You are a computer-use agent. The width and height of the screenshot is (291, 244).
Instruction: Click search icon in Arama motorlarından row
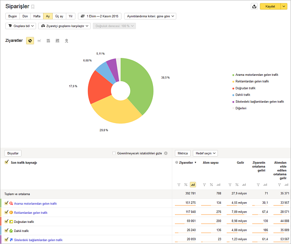[11, 203]
